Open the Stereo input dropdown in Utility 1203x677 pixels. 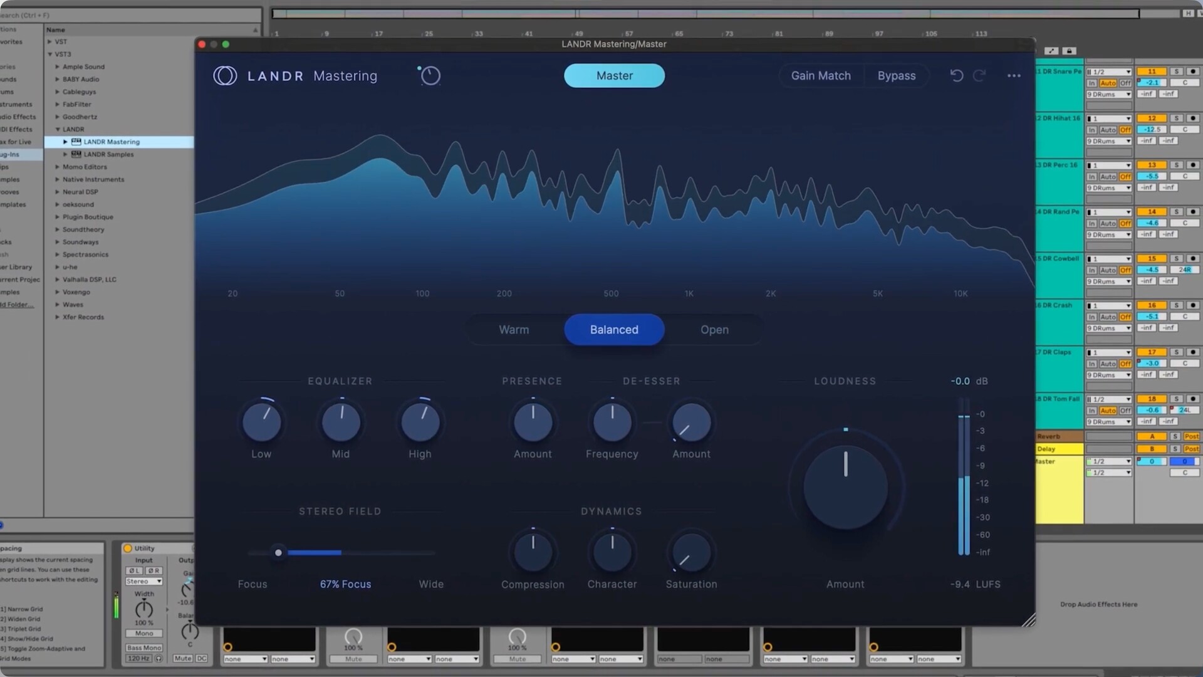point(143,582)
